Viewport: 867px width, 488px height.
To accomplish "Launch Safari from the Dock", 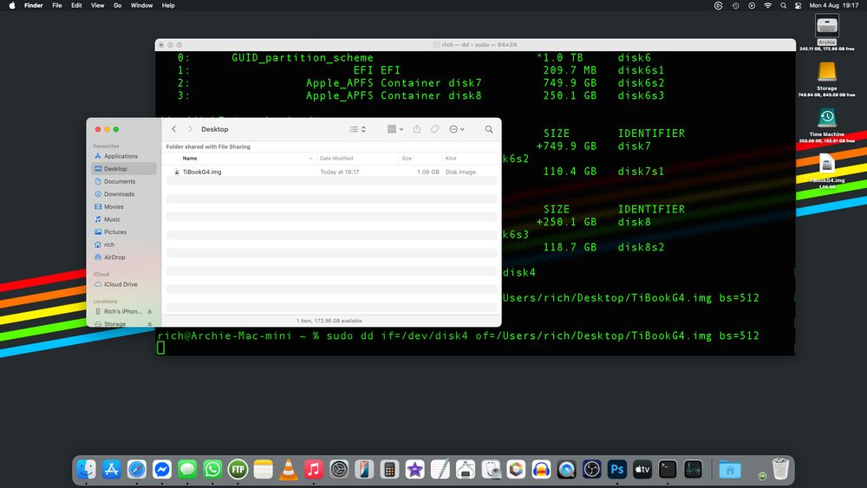I will tap(137, 470).
